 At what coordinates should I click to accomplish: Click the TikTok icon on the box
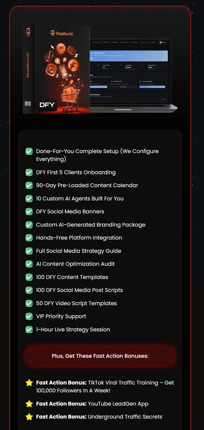[49, 56]
